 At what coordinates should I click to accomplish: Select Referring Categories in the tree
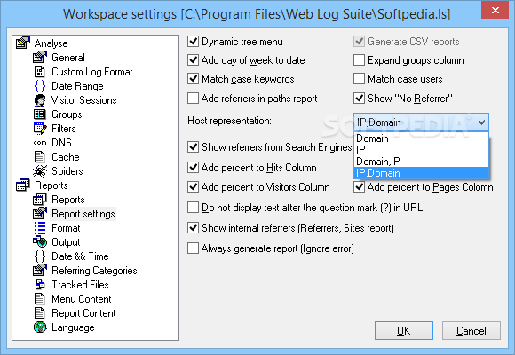click(x=94, y=271)
